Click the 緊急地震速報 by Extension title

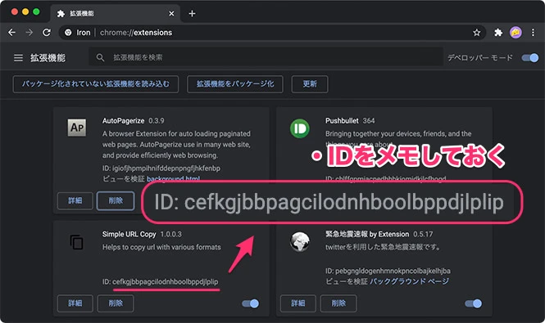pyautogui.click(x=367, y=234)
